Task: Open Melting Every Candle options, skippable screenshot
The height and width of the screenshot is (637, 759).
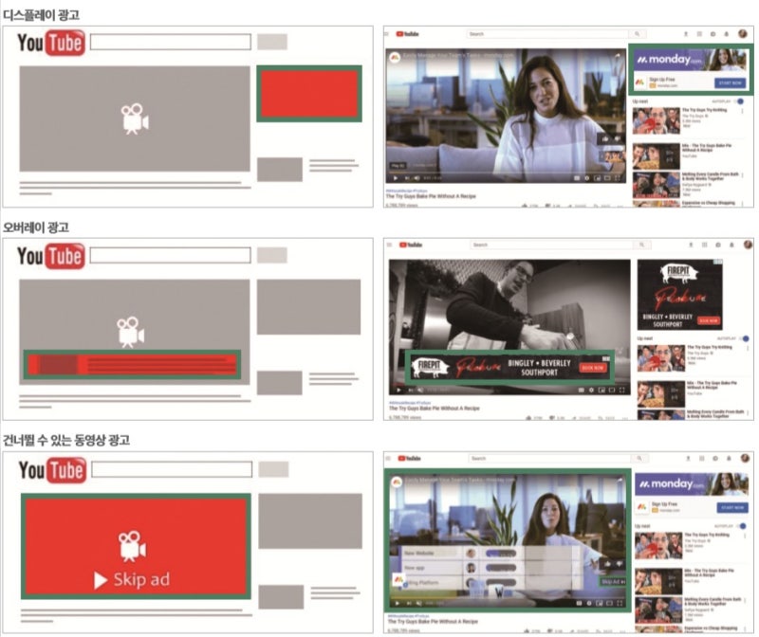Action: (746, 601)
